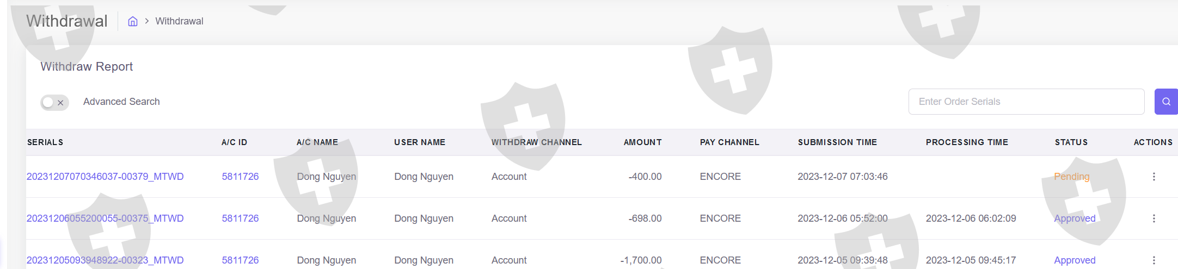Click the Status column header

pos(1071,142)
